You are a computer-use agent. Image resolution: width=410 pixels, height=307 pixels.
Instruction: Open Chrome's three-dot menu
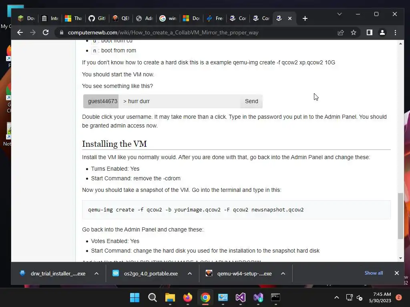point(395,33)
